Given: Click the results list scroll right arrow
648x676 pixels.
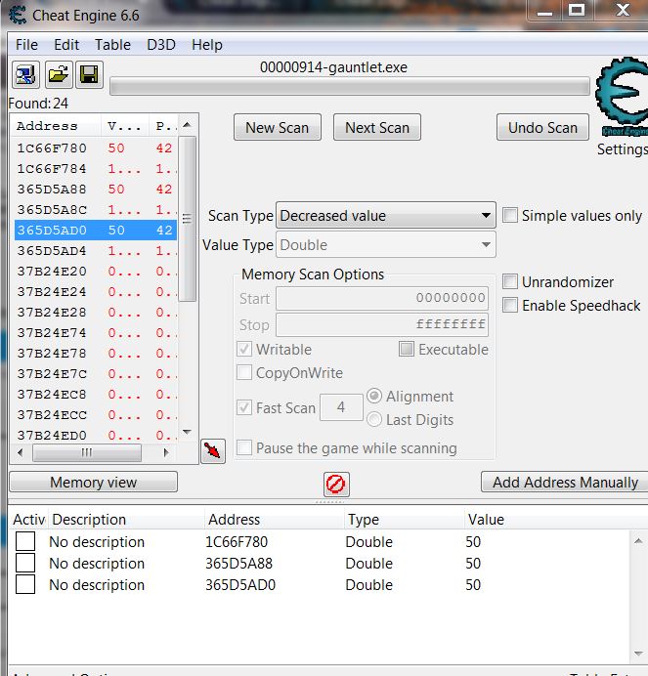Looking at the screenshot, I should click(166, 452).
